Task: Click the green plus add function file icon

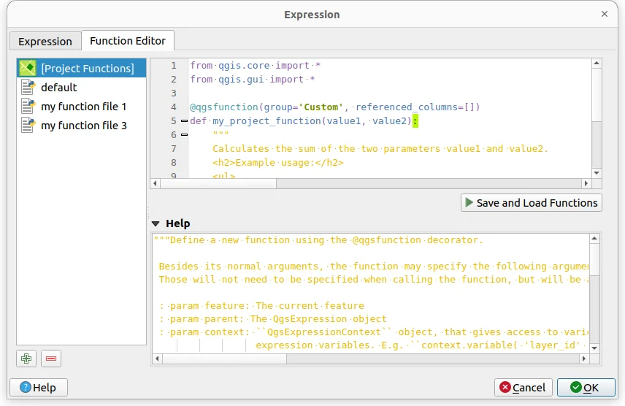Action: pos(27,358)
